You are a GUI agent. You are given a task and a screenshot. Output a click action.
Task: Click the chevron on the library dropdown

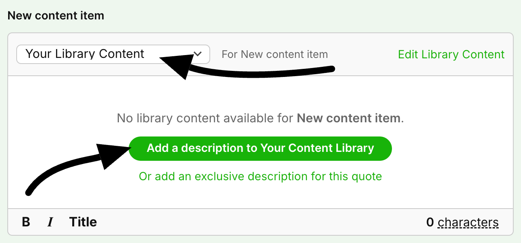[198, 54]
